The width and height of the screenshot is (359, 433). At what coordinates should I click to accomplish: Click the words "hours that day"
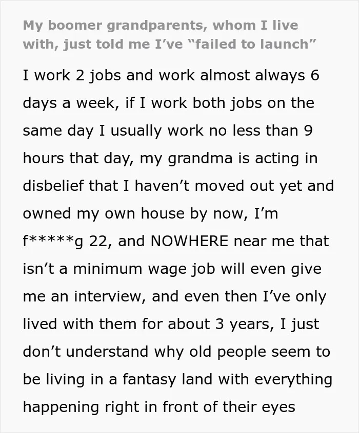pyautogui.click(x=76, y=159)
